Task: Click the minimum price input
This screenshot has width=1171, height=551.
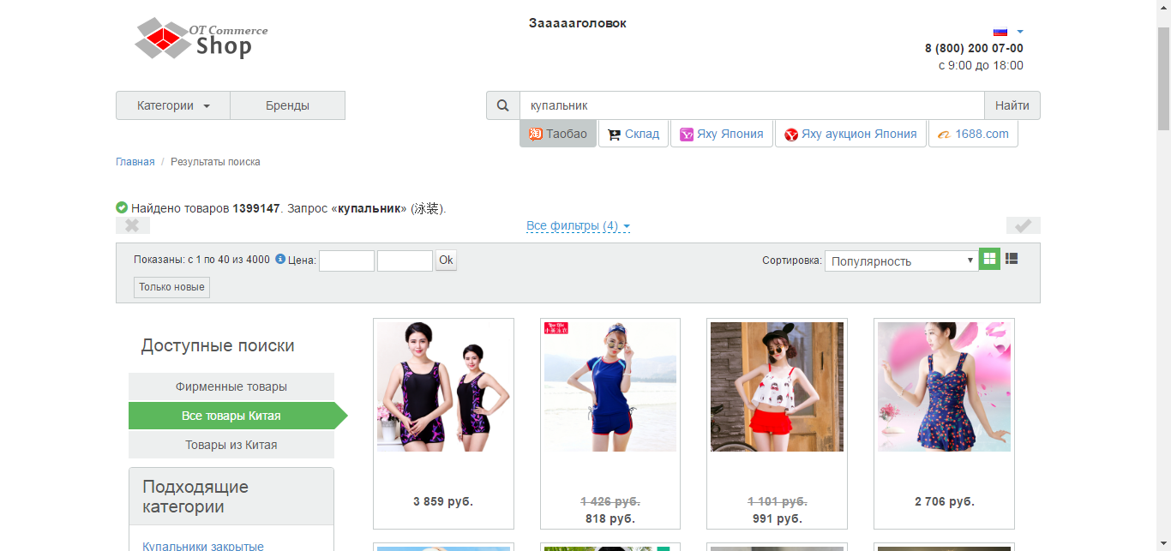Action: (346, 261)
